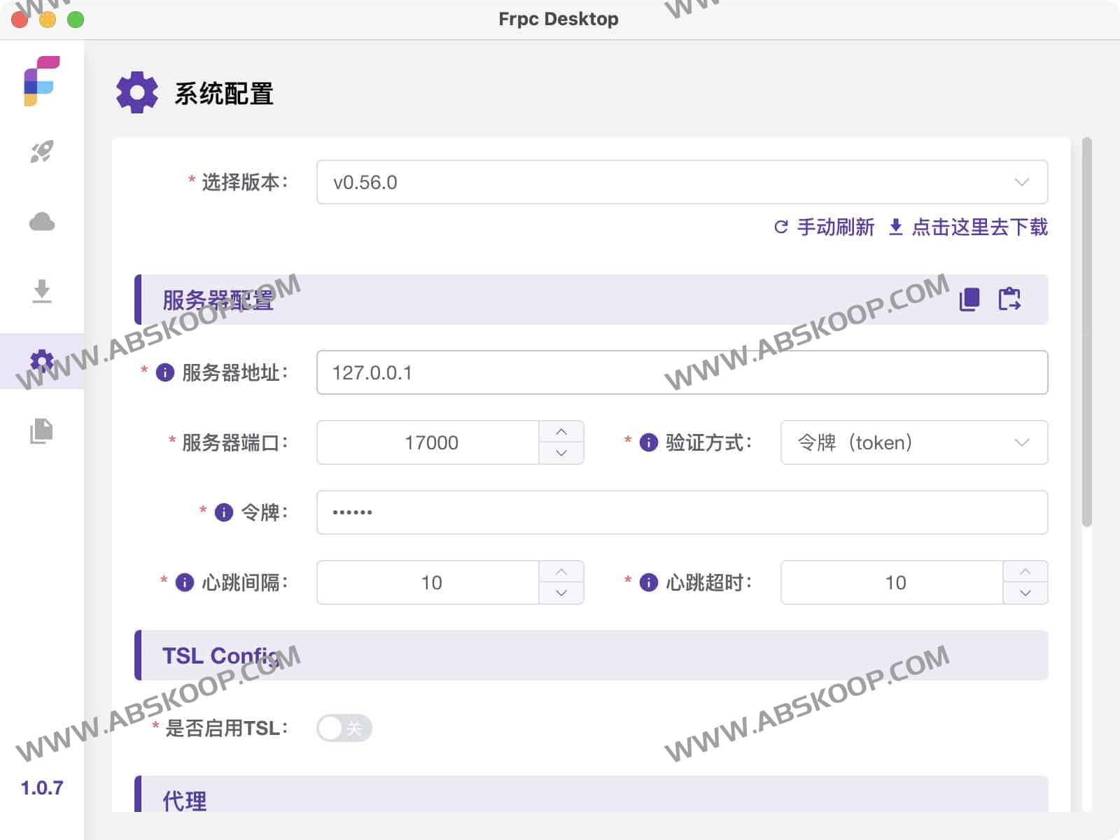Open the 验证方式 authentication dropdown
Screen dimensions: 1120x840
[x=913, y=442]
